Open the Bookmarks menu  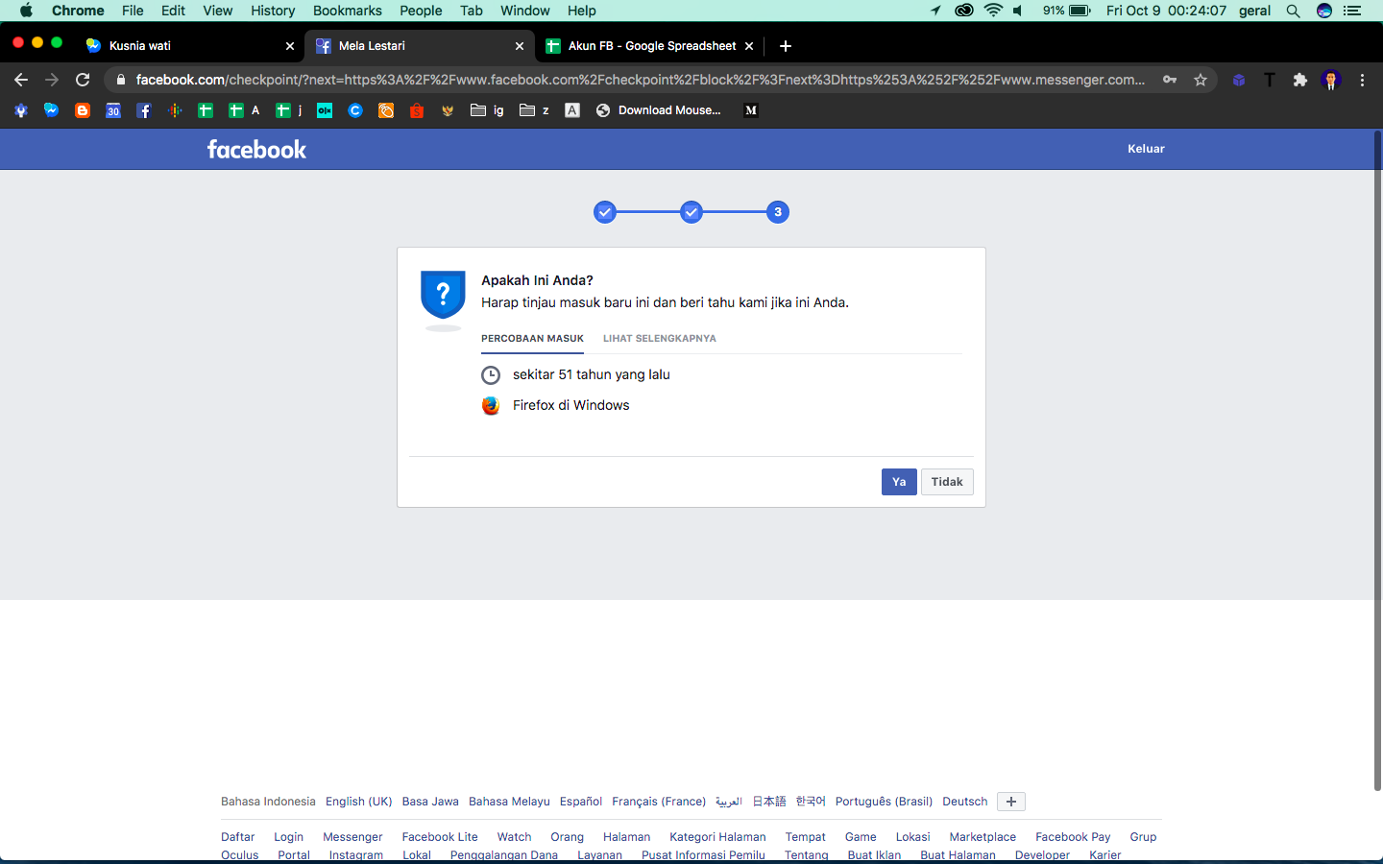[347, 11]
